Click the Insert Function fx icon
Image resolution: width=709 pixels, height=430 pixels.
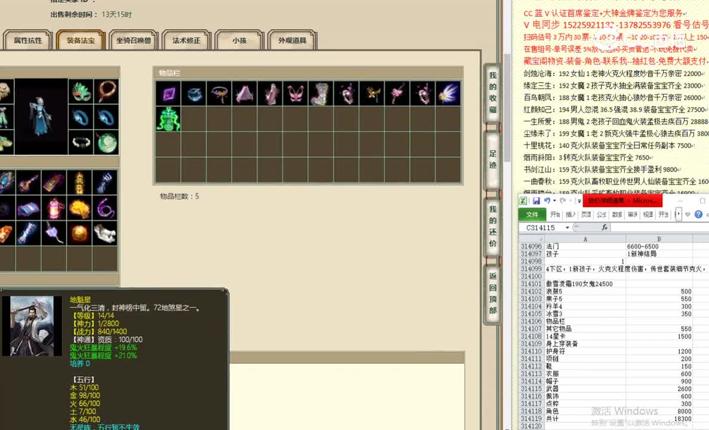coord(606,227)
